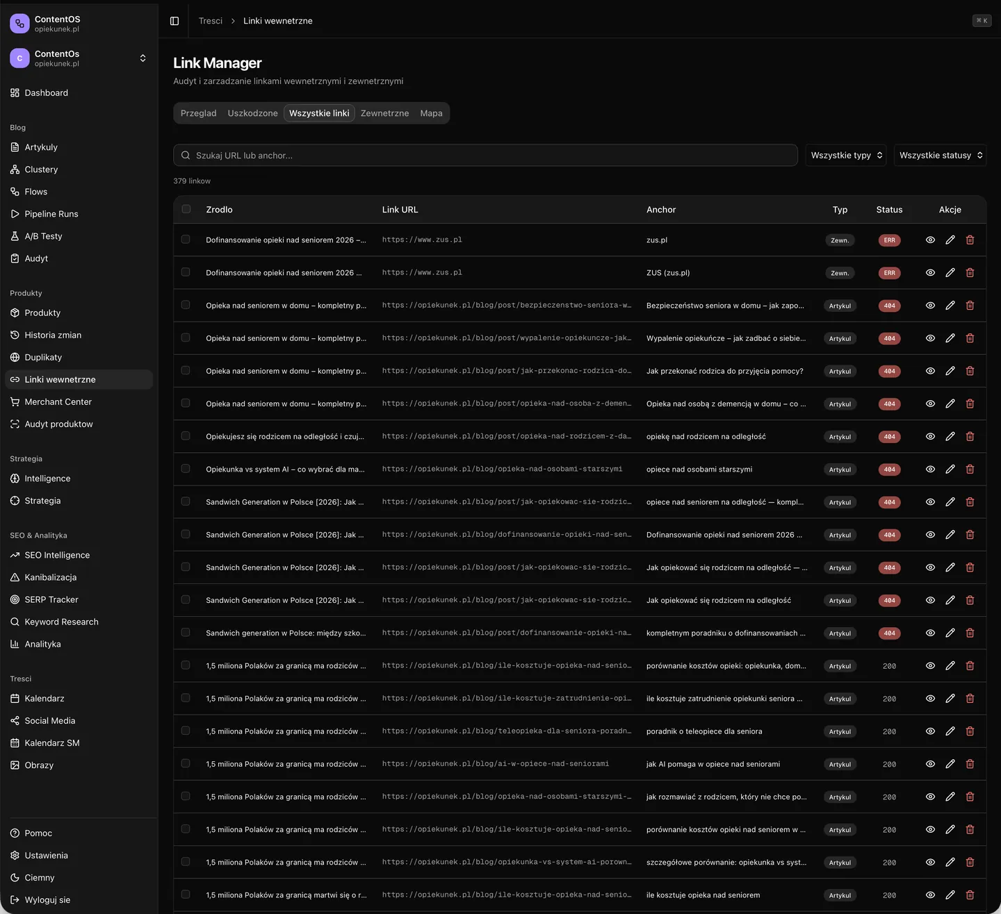Viewport: 1001px width, 914px height.
Task: Delete link 'poradnik o teleopiece dla seniora'
Action: tap(970, 731)
